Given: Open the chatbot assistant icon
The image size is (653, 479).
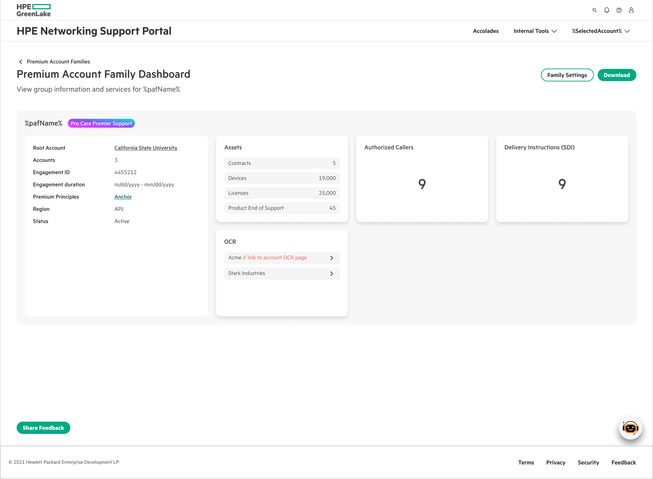Looking at the screenshot, I should 630,428.
